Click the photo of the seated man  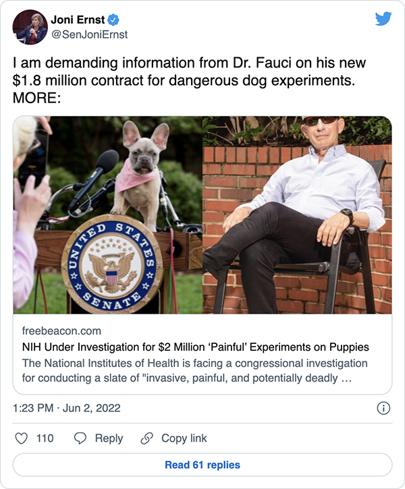297,215
